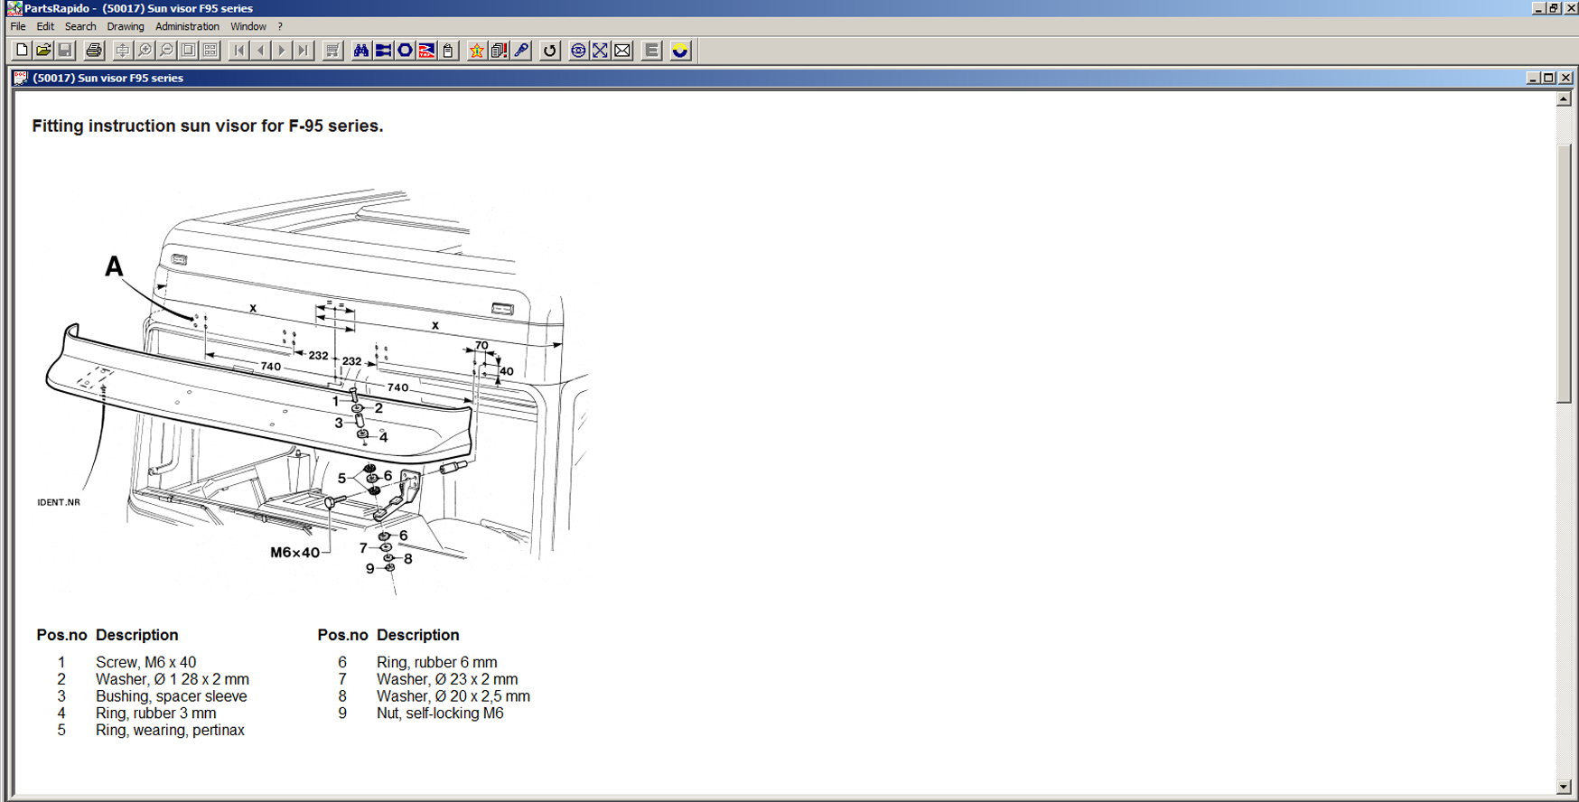Open a file with the folder icon
This screenshot has width=1579, height=802.
(x=43, y=51)
